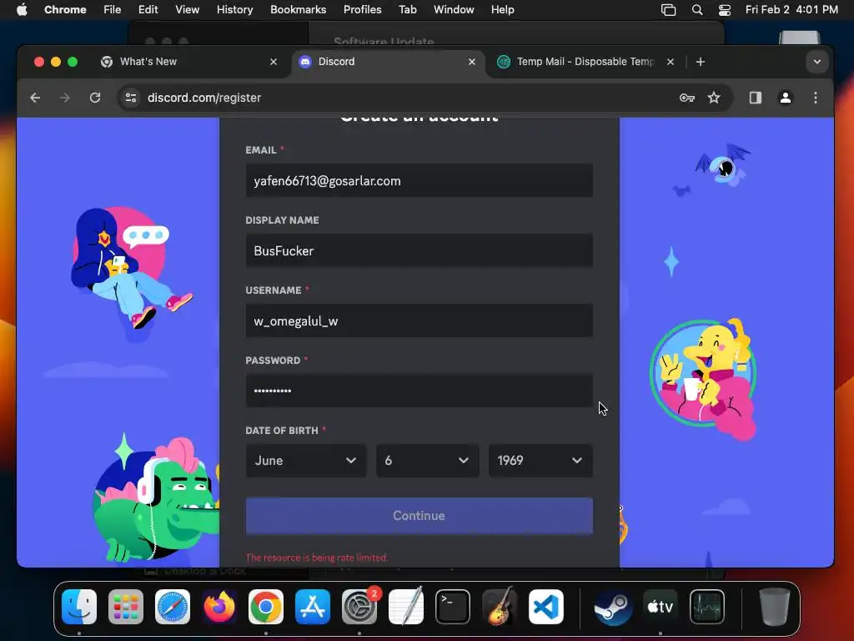Reload the Discord register page
854x641 pixels.
click(x=95, y=98)
